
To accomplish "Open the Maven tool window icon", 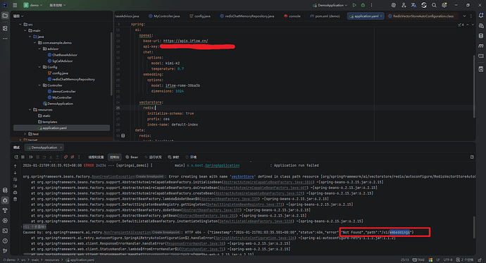I will pos(481,46).
